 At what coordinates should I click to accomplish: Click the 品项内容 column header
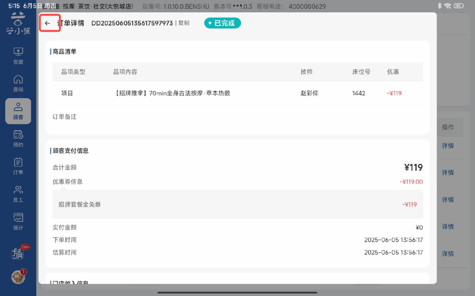tap(125, 72)
